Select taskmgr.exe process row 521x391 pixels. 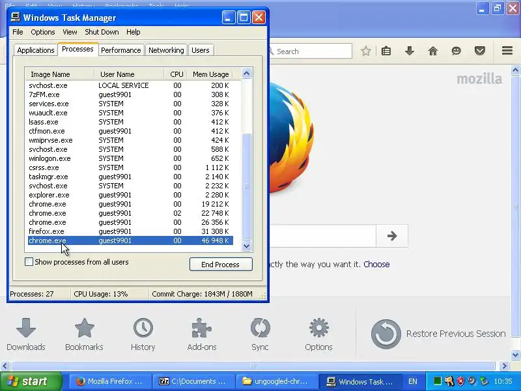(130, 177)
